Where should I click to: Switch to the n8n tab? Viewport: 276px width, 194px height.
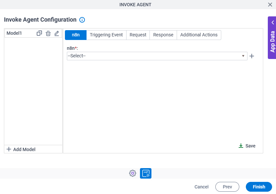point(76,35)
